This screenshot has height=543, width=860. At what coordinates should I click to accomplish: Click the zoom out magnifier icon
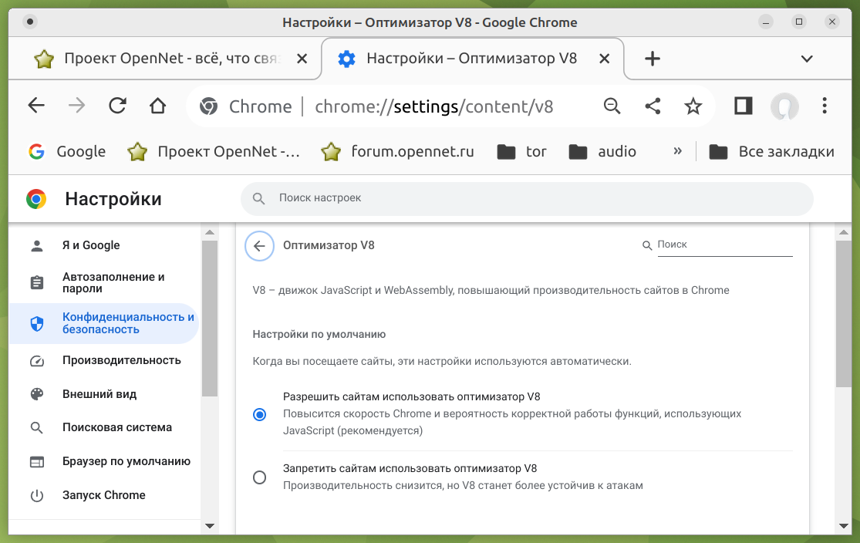[x=612, y=106]
